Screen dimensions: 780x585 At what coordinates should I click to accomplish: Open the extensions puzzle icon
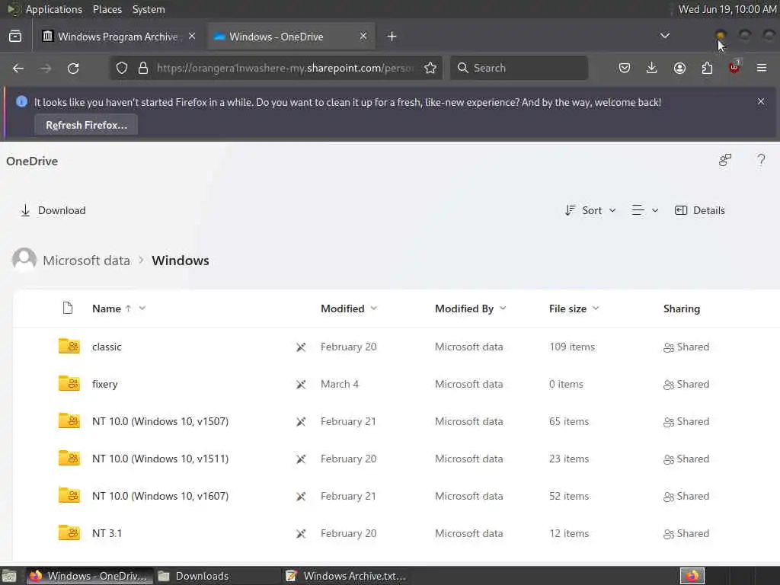point(707,68)
